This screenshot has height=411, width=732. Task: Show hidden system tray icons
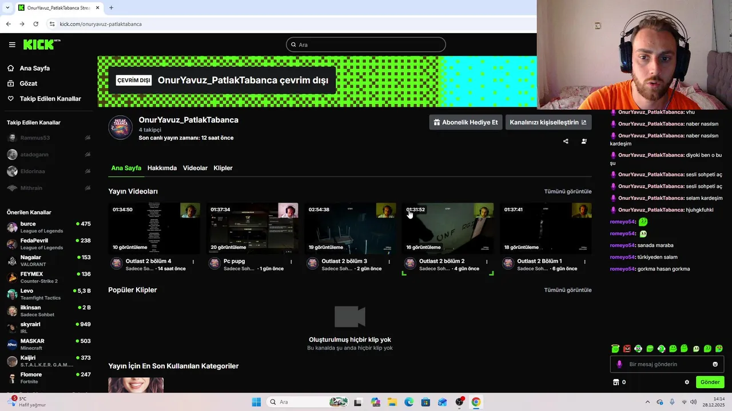click(x=647, y=402)
